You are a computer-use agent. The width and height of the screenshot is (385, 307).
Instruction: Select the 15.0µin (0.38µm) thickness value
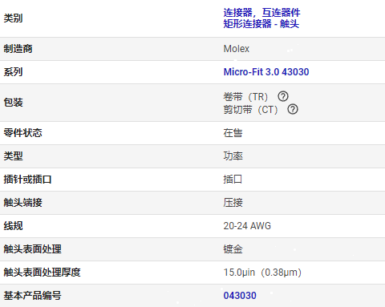[262, 273]
